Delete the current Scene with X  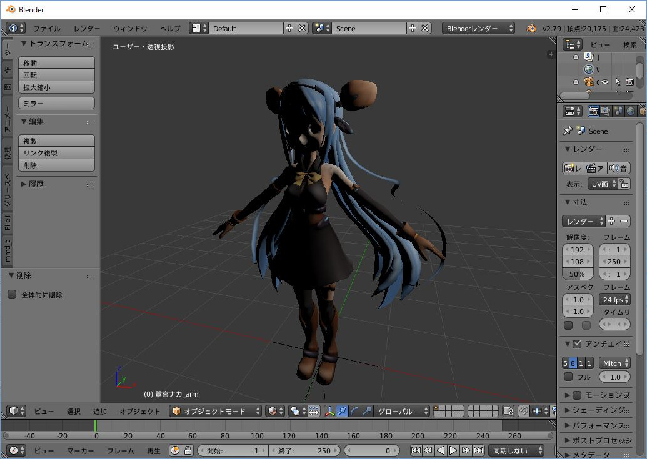[x=426, y=28]
